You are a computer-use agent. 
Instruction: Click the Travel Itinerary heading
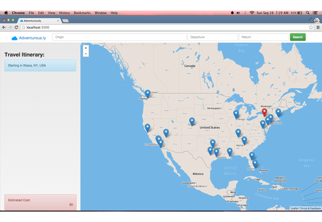25,54
